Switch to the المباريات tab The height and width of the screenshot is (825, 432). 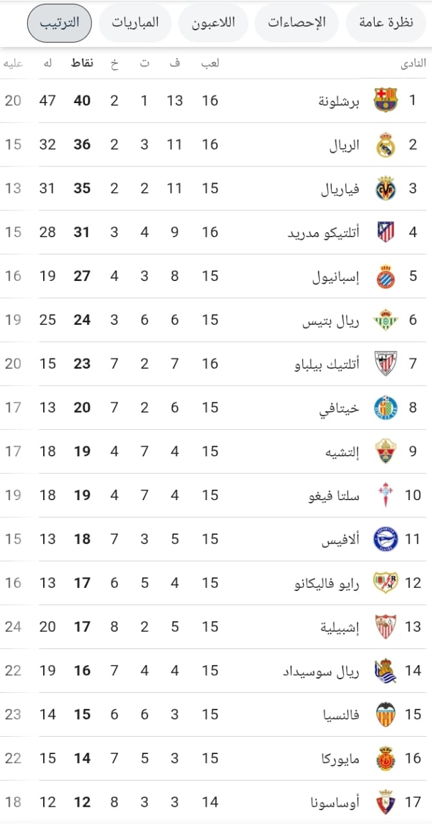tap(135, 21)
